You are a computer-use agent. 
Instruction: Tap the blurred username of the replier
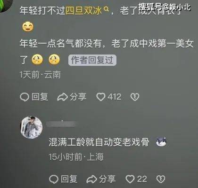(61, 124)
